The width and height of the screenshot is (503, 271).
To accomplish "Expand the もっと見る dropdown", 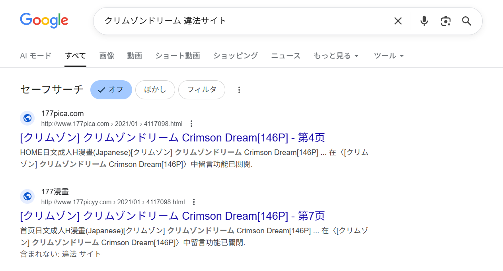I will [336, 56].
